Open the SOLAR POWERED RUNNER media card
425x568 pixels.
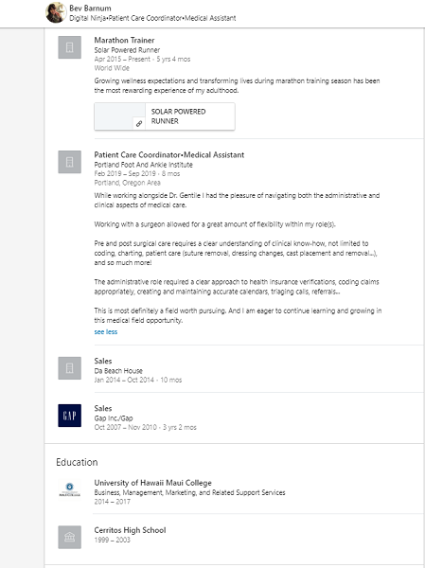165,116
